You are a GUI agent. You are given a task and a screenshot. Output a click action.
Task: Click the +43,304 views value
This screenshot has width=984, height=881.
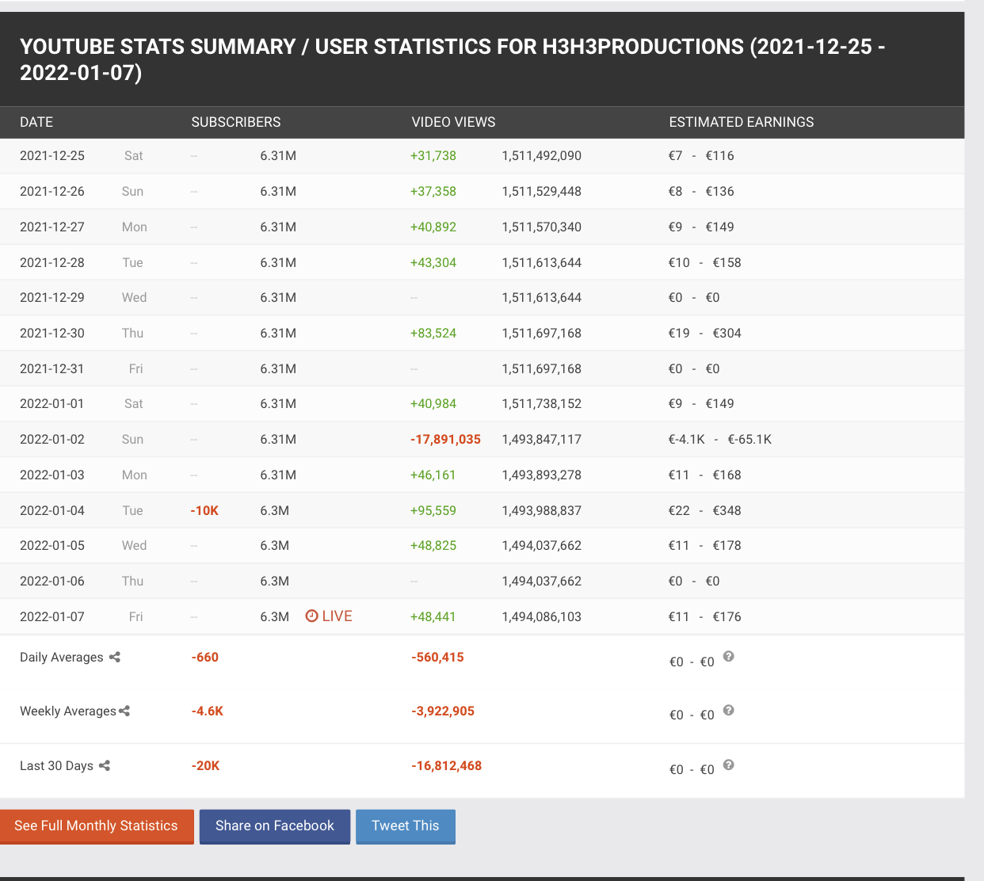(433, 263)
